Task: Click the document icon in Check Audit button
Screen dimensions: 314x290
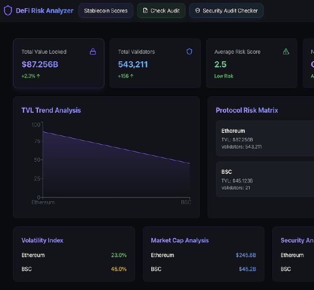Action: click(x=145, y=10)
